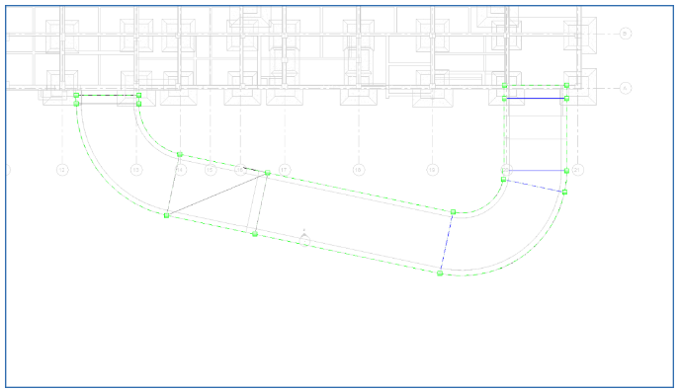Select grid bubble 13
The image size is (680, 391).
136,170
